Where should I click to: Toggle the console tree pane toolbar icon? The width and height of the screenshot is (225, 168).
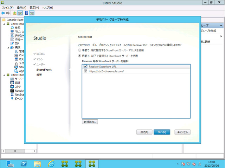pyautogui.click(x=20, y=13)
